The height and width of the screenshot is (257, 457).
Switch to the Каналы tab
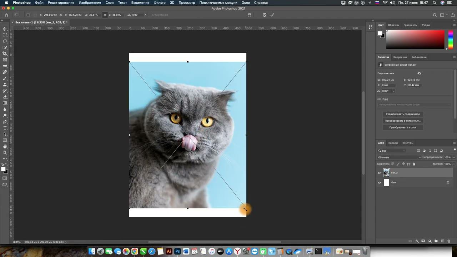coord(393,143)
